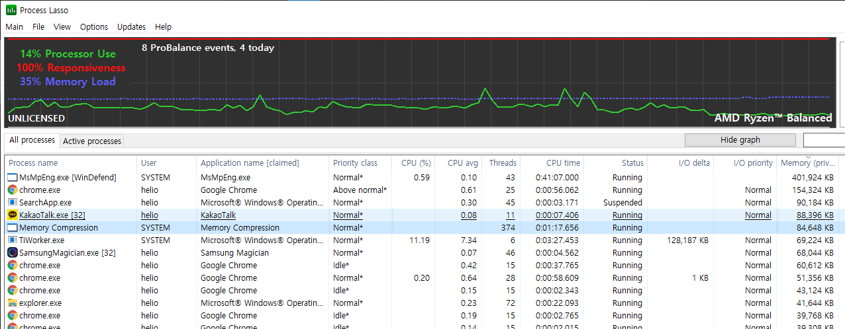Click the Samsung Magician application name cell

[x=234, y=252]
